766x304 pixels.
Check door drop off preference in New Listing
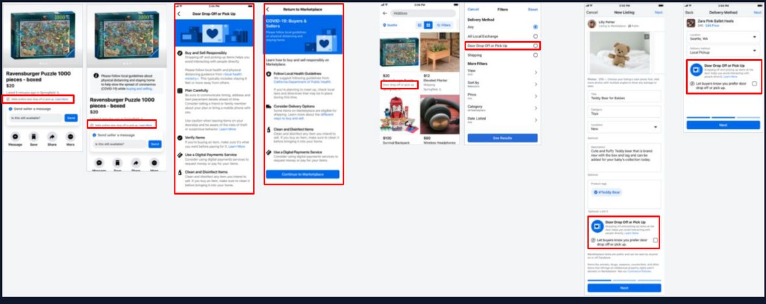tap(655, 240)
